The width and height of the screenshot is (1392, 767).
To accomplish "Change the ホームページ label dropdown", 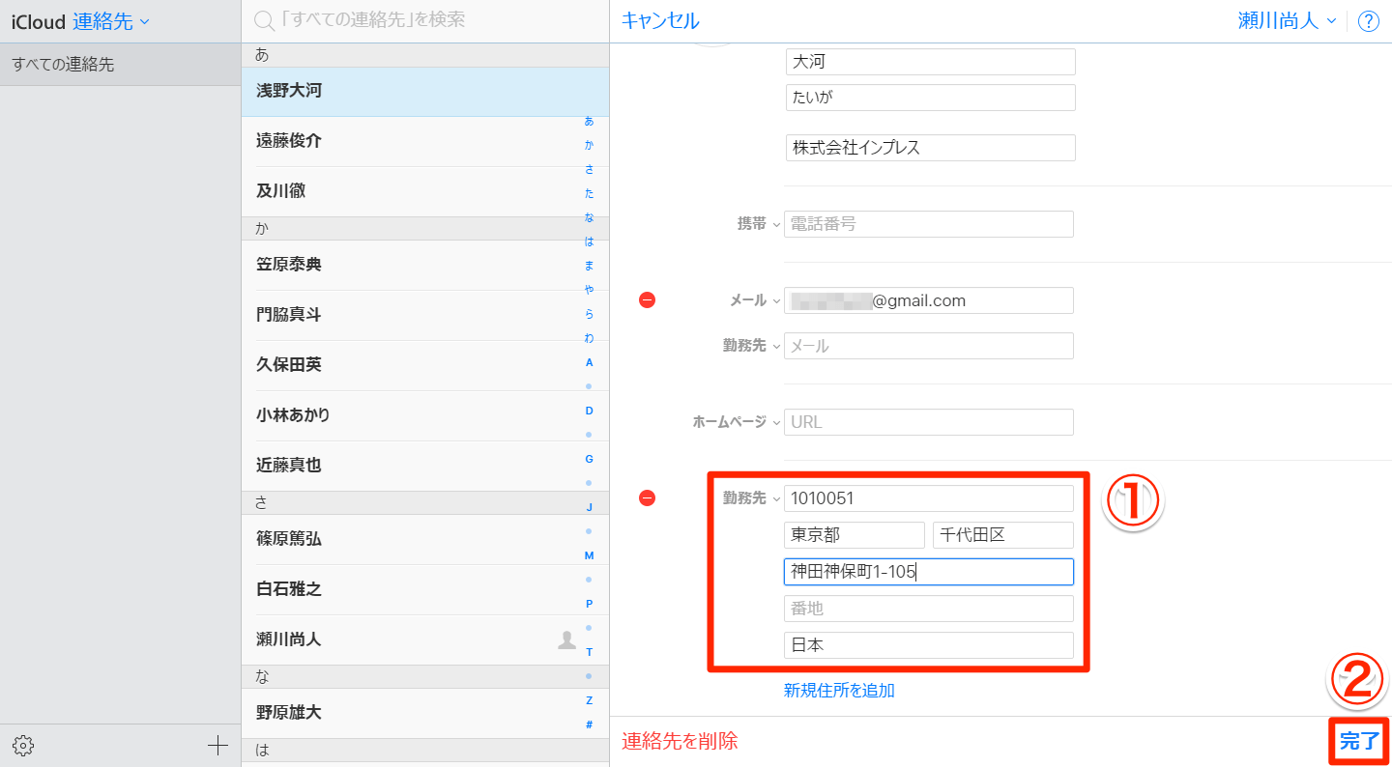I will (x=737, y=422).
